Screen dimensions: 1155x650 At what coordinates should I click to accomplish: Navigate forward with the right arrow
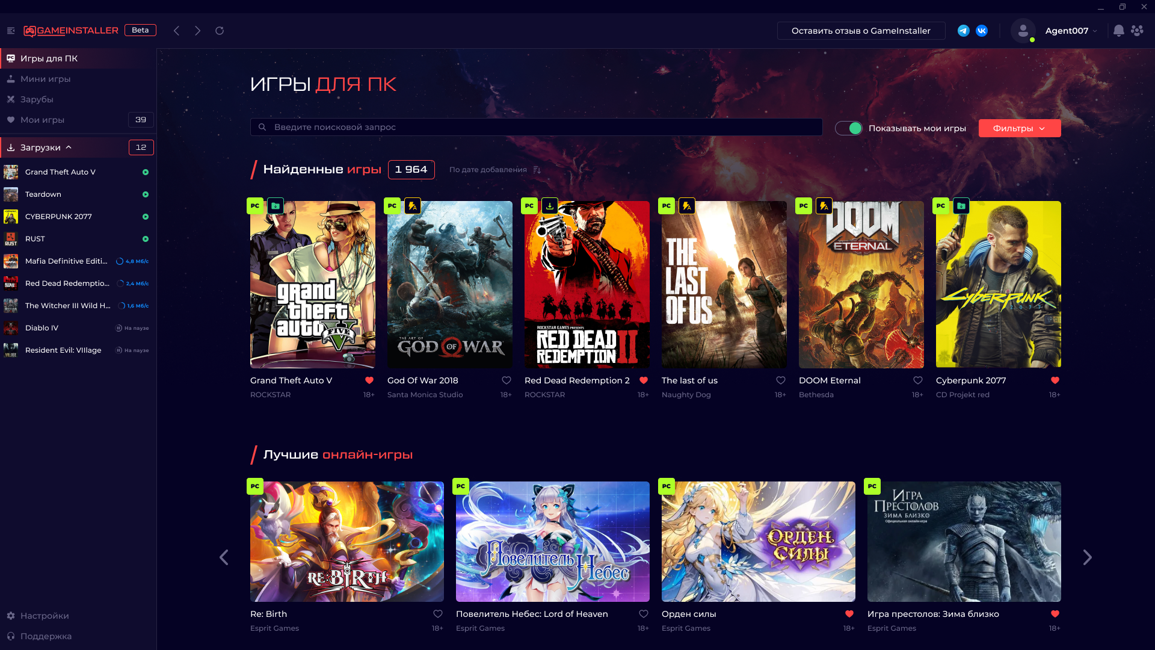[x=197, y=31]
